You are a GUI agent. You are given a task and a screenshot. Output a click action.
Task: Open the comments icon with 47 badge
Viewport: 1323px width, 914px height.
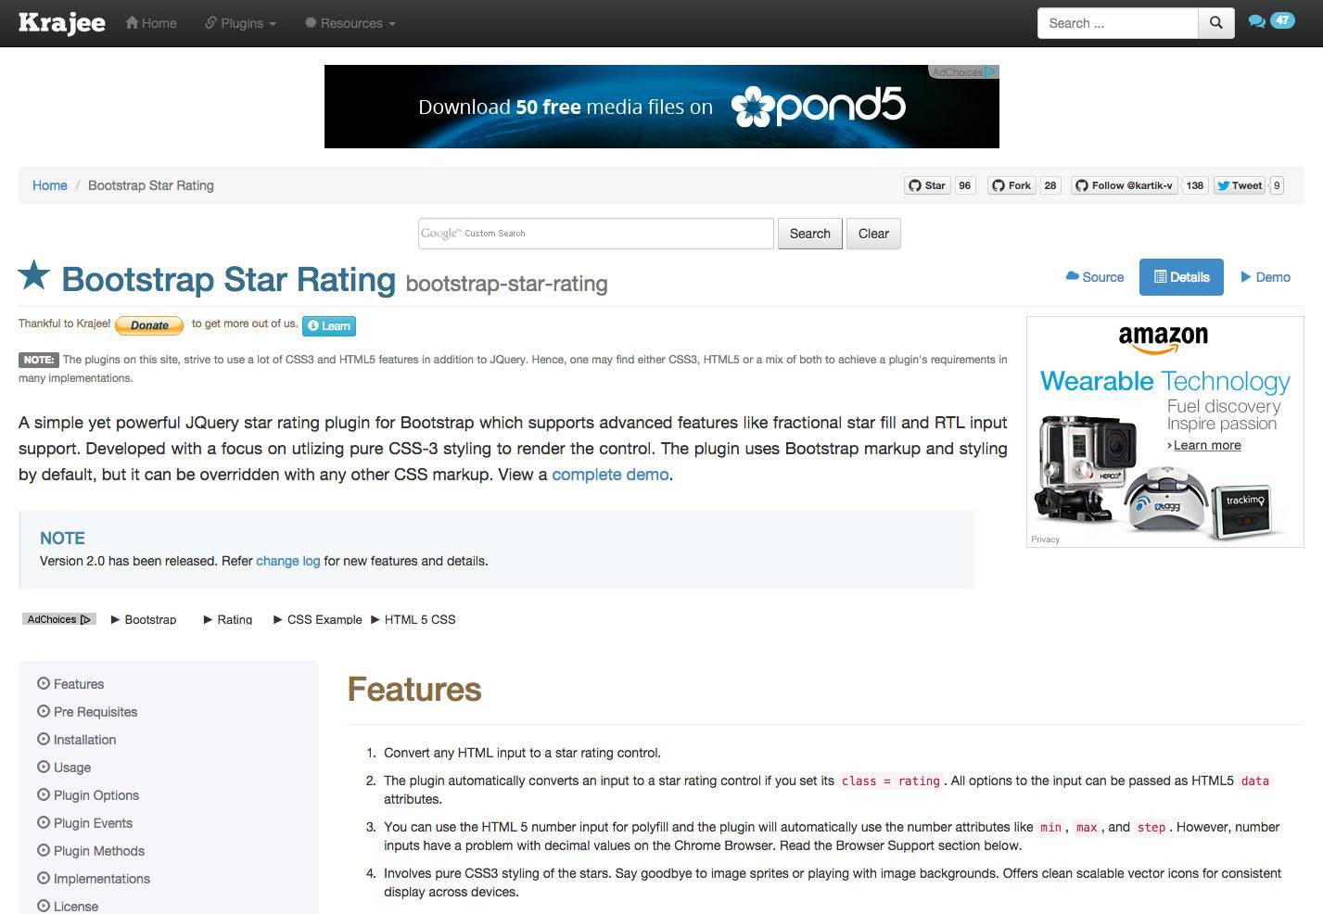click(x=1271, y=21)
